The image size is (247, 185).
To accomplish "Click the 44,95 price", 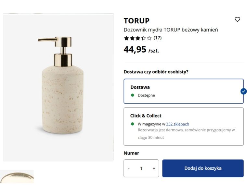I will coord(135,50).
